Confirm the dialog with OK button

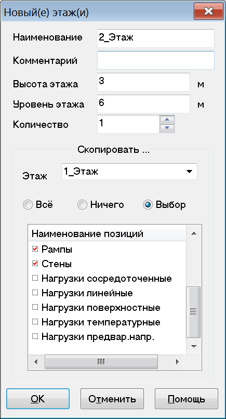click(38, 399)
